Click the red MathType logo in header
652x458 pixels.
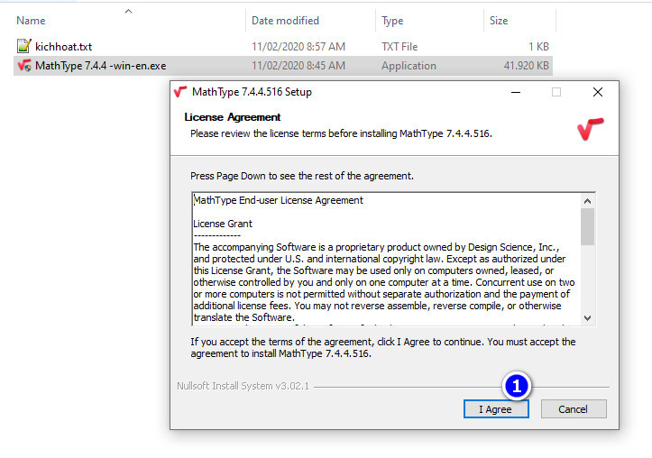coord(591,128)
